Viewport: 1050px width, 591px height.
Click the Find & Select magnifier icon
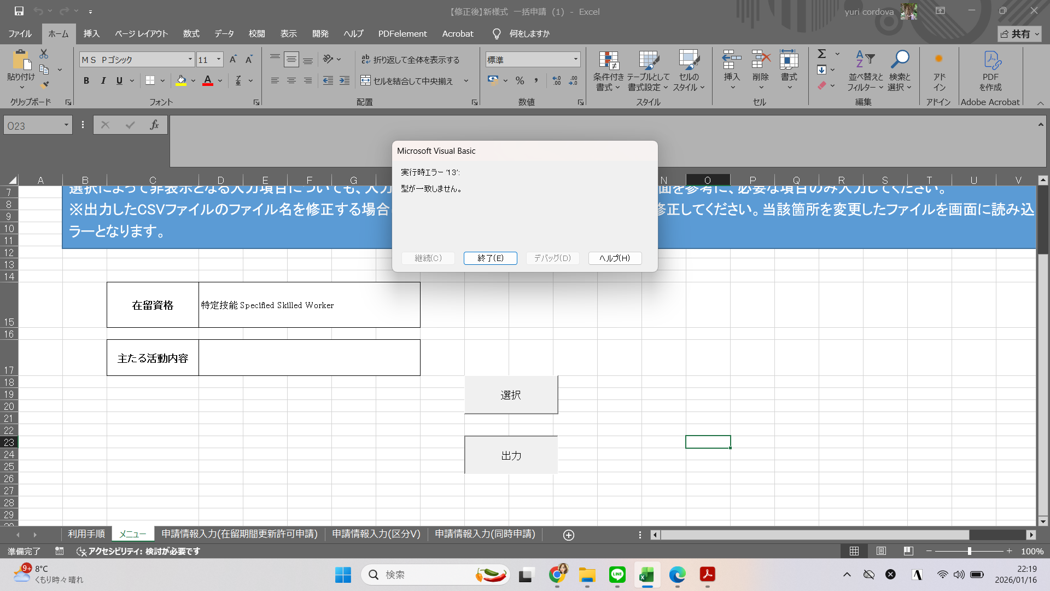(900, 59)
